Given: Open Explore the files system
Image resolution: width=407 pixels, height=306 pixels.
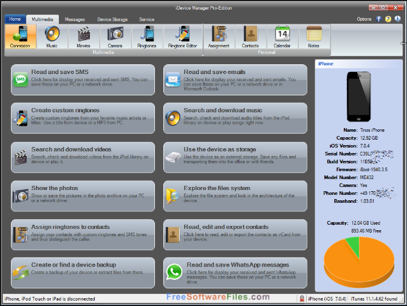Looking at the screenshot, I should [x=235, y=196].
